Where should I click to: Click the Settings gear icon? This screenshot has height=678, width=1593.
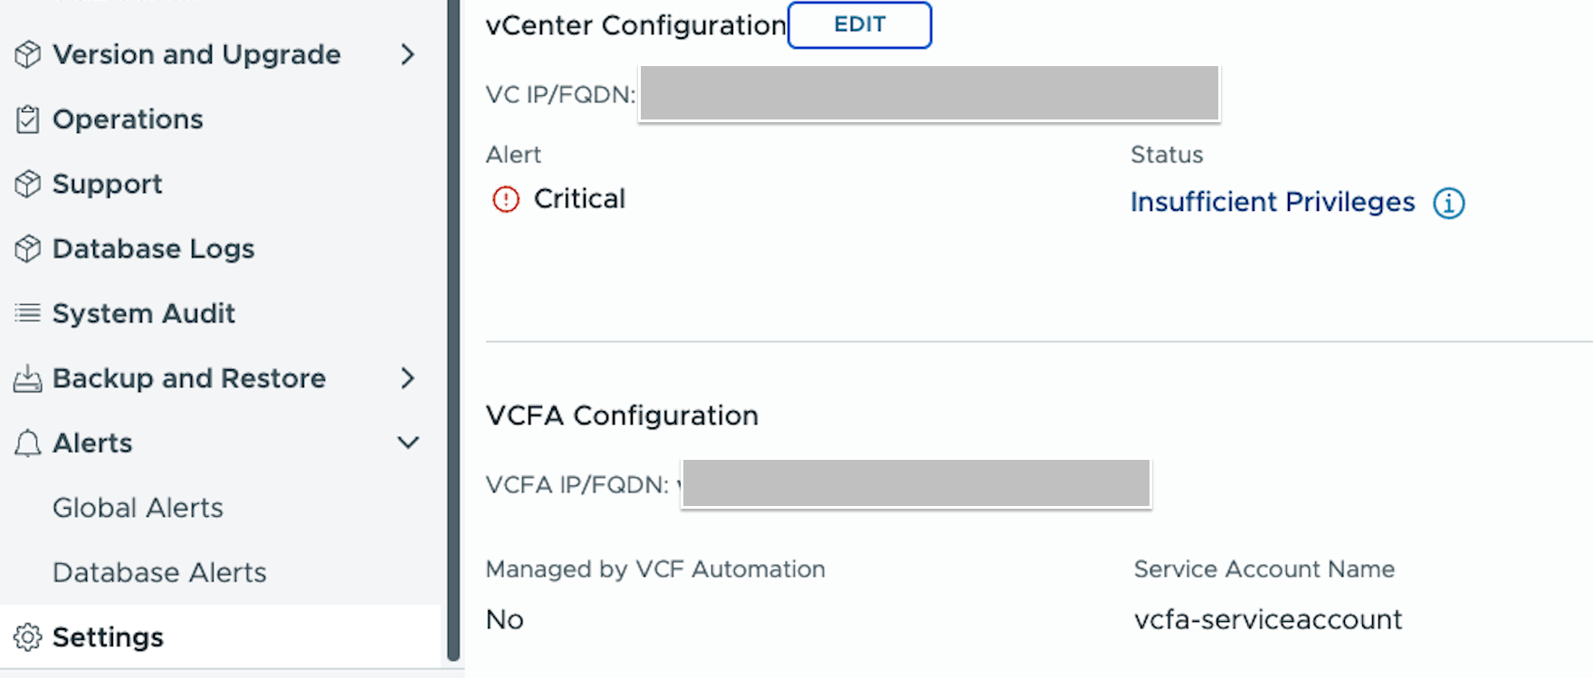pyautogui.click(x=28, y=637)
